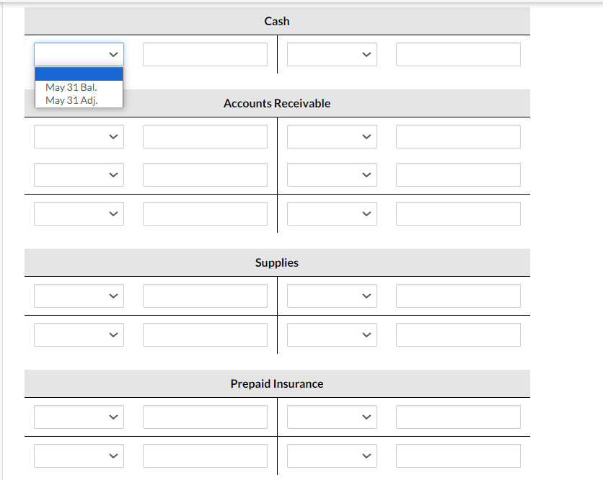The width and height of the screenshot is (603, 480).
Task: Click the credit amount field under Cash
Action: point(457,54)
